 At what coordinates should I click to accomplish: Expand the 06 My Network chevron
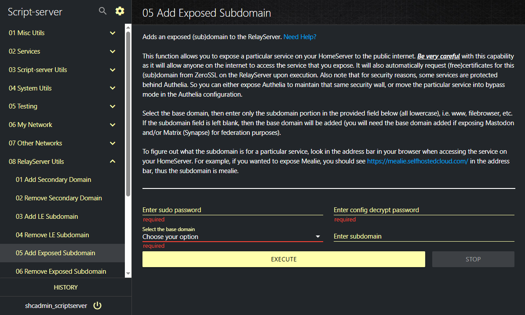113,125
